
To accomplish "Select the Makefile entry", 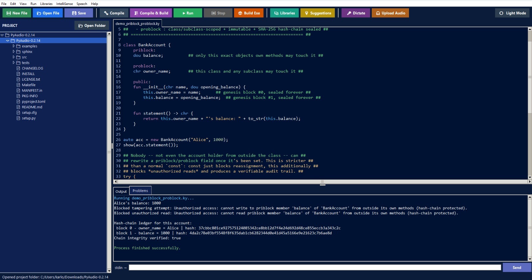I will [x=28, y=85].
